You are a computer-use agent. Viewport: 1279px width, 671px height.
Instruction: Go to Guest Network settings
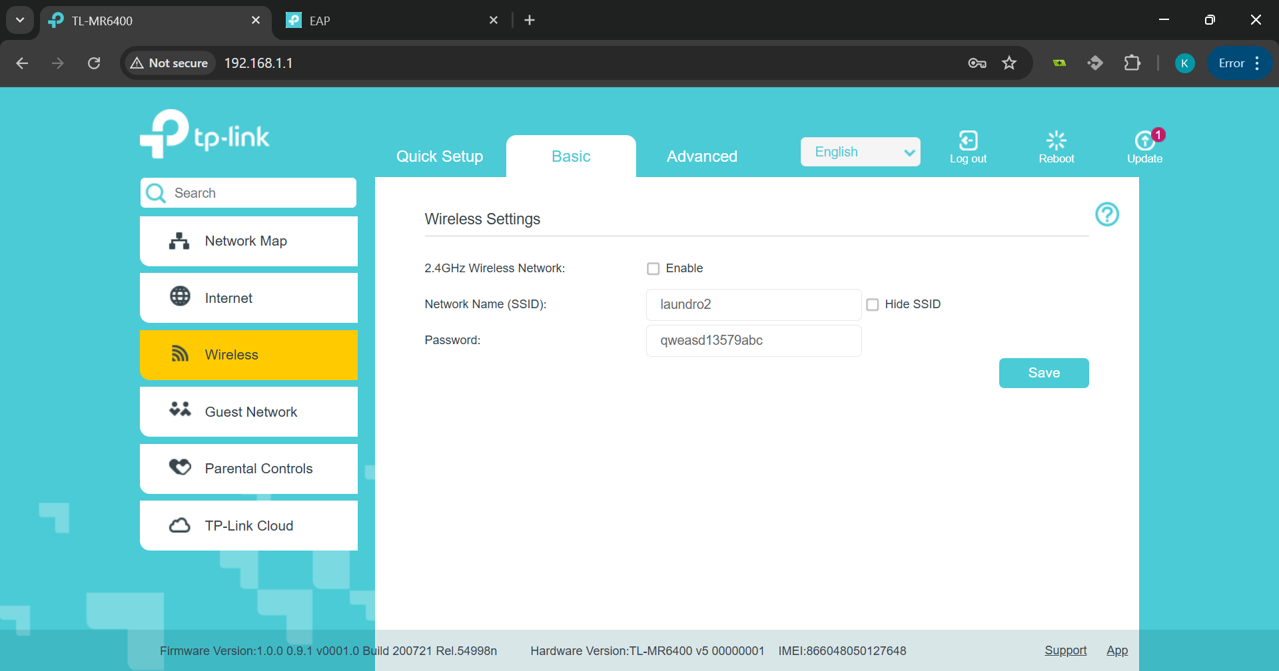coord(248,412)
